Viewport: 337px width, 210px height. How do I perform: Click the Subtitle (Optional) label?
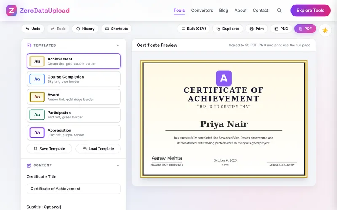tap(44, 207)
